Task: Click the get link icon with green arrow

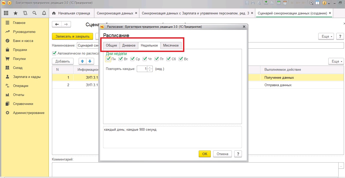Action: 266,3
